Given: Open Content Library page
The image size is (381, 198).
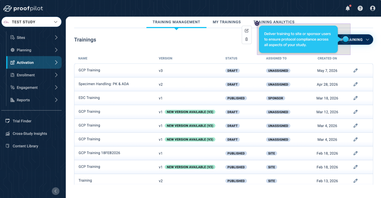Looking at the screenshot, I should [25, 146].
